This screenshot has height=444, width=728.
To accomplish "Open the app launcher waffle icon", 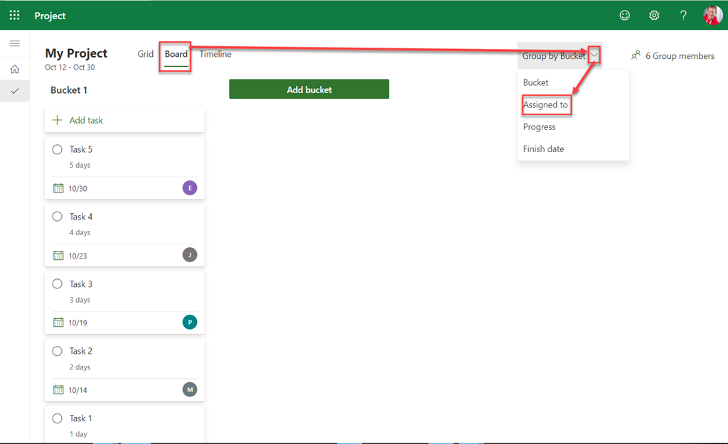I will 14,15.
